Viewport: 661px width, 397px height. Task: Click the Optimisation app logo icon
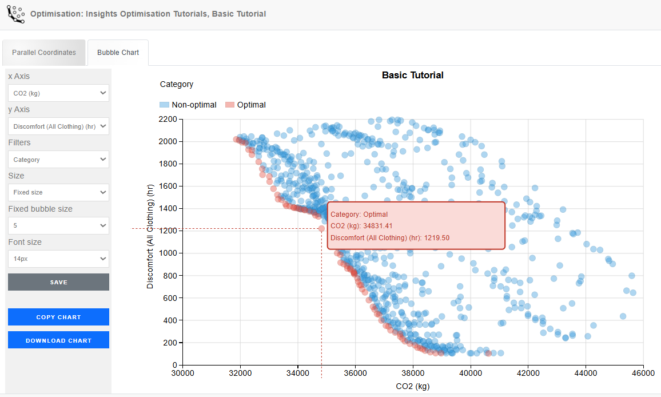15,13
